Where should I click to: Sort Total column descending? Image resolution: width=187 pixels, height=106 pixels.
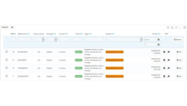point(80,34)
